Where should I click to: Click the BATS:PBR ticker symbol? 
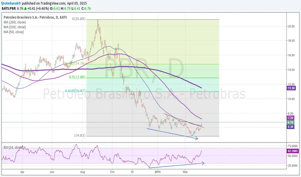[x=9, y=8]
